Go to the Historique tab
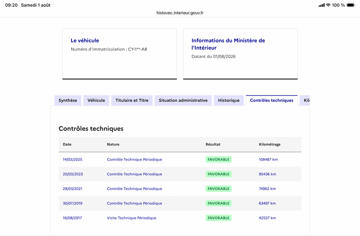The height and width of the screenshot is (236, 360). point(229,100)
